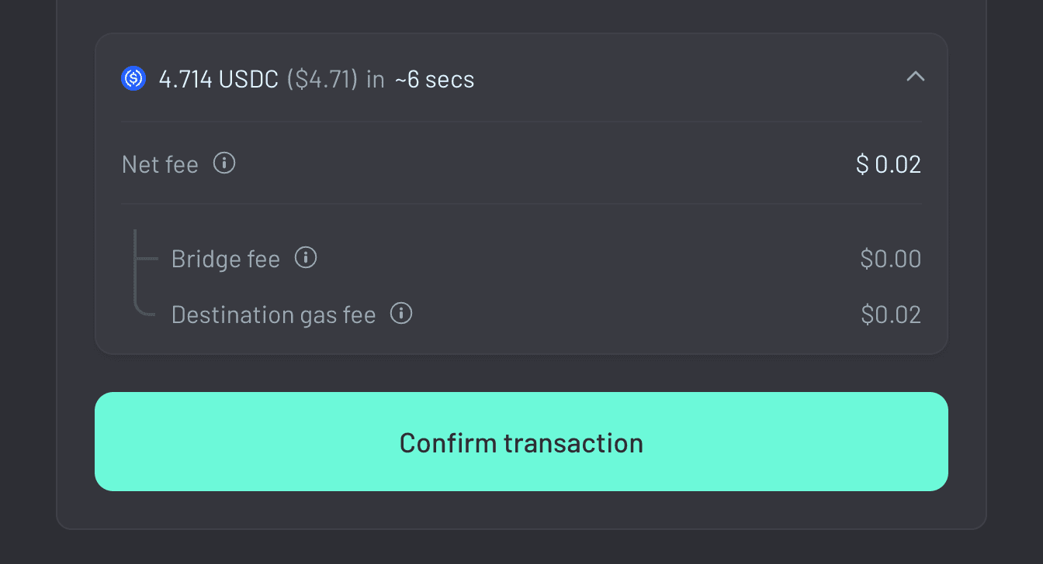Select the Bridge fee label

(x=226, y=259)
